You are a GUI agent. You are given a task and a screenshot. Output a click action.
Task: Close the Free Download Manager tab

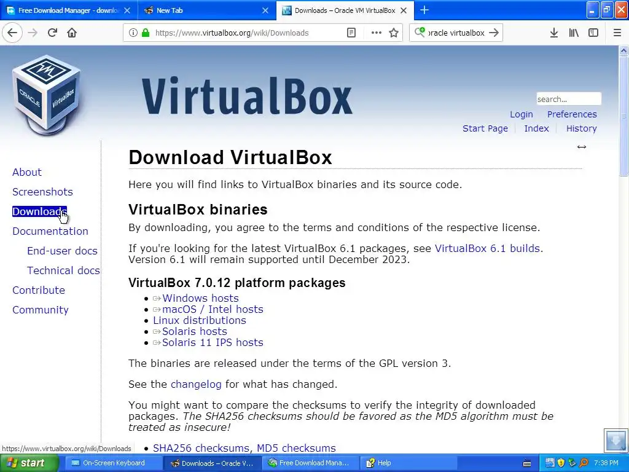click(127, 10)
